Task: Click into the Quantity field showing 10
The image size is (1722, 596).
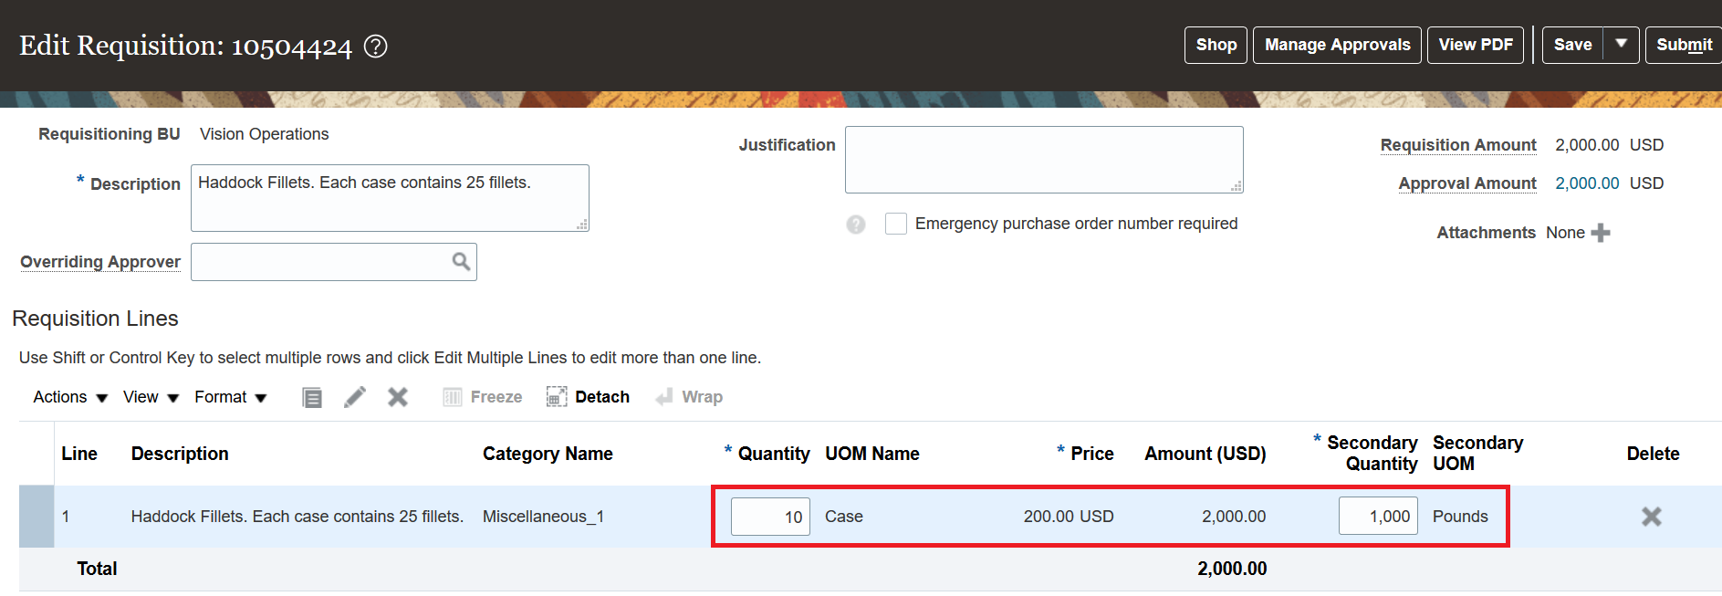Action: coord(770,517)
